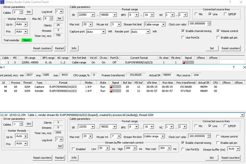The height and width of the screenshot is (164, 246).
Task: Check the S/PDIF source line in the upper panel
Action: point(226,14)
